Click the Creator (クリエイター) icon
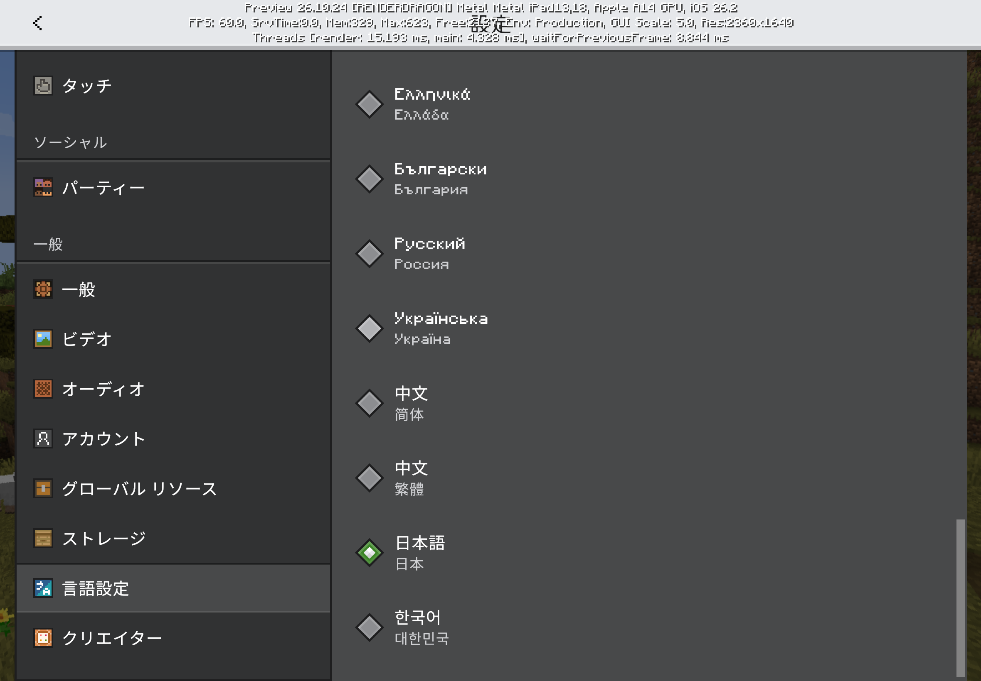This screenshot has width=981, height=681. tap(43, 638)
